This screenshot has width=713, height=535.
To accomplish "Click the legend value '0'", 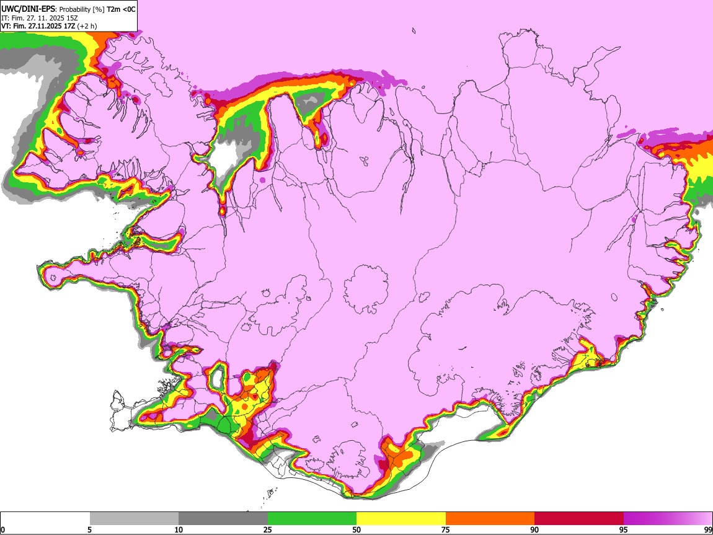I will click(2, 530).
